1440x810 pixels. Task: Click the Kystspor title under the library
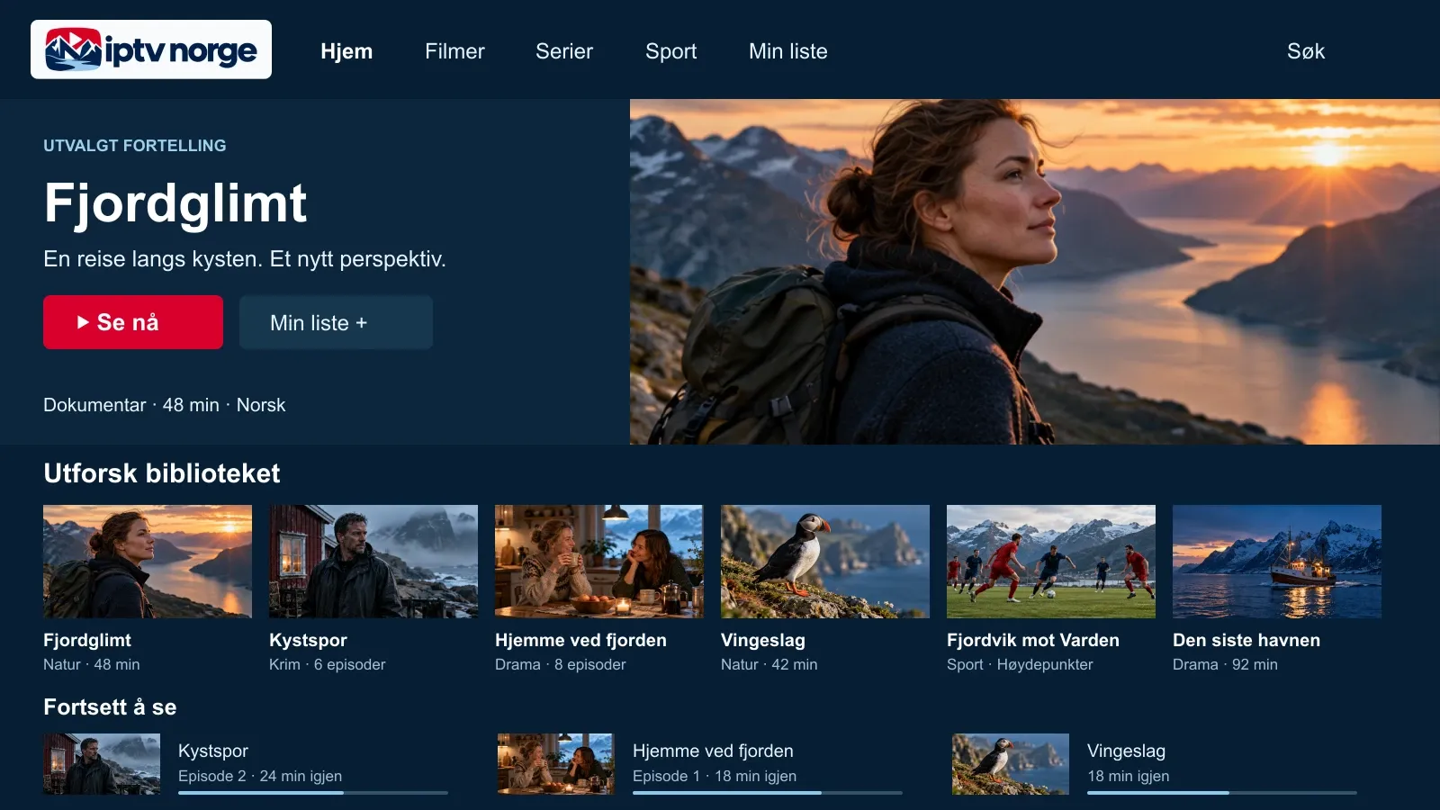click(x=308, y=640)
